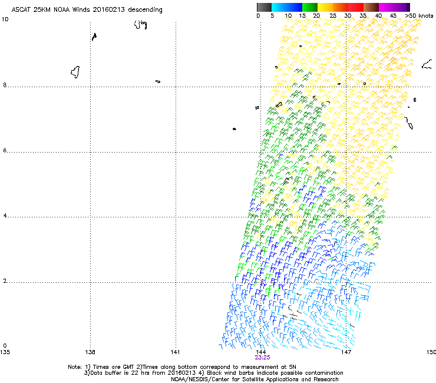This screenshot has height=383, width=436.
Task: Click latitude label '6' on left axis
Action: pyautogui.click(x=5, y=150)
